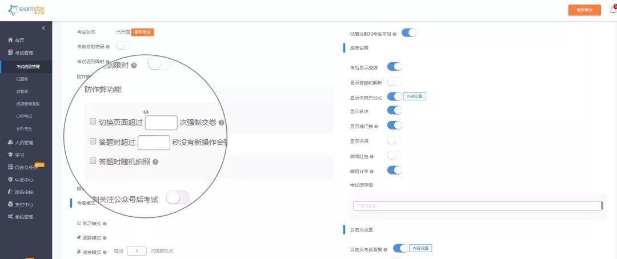Go to 首页 via the home icon

[11, 40]
